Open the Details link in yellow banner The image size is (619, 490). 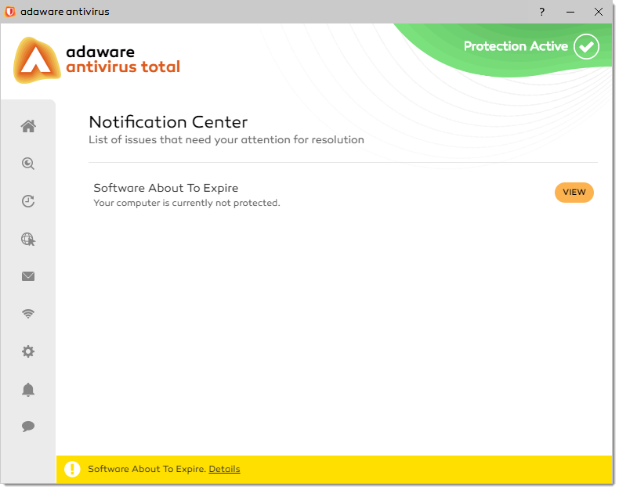[224, 469]
